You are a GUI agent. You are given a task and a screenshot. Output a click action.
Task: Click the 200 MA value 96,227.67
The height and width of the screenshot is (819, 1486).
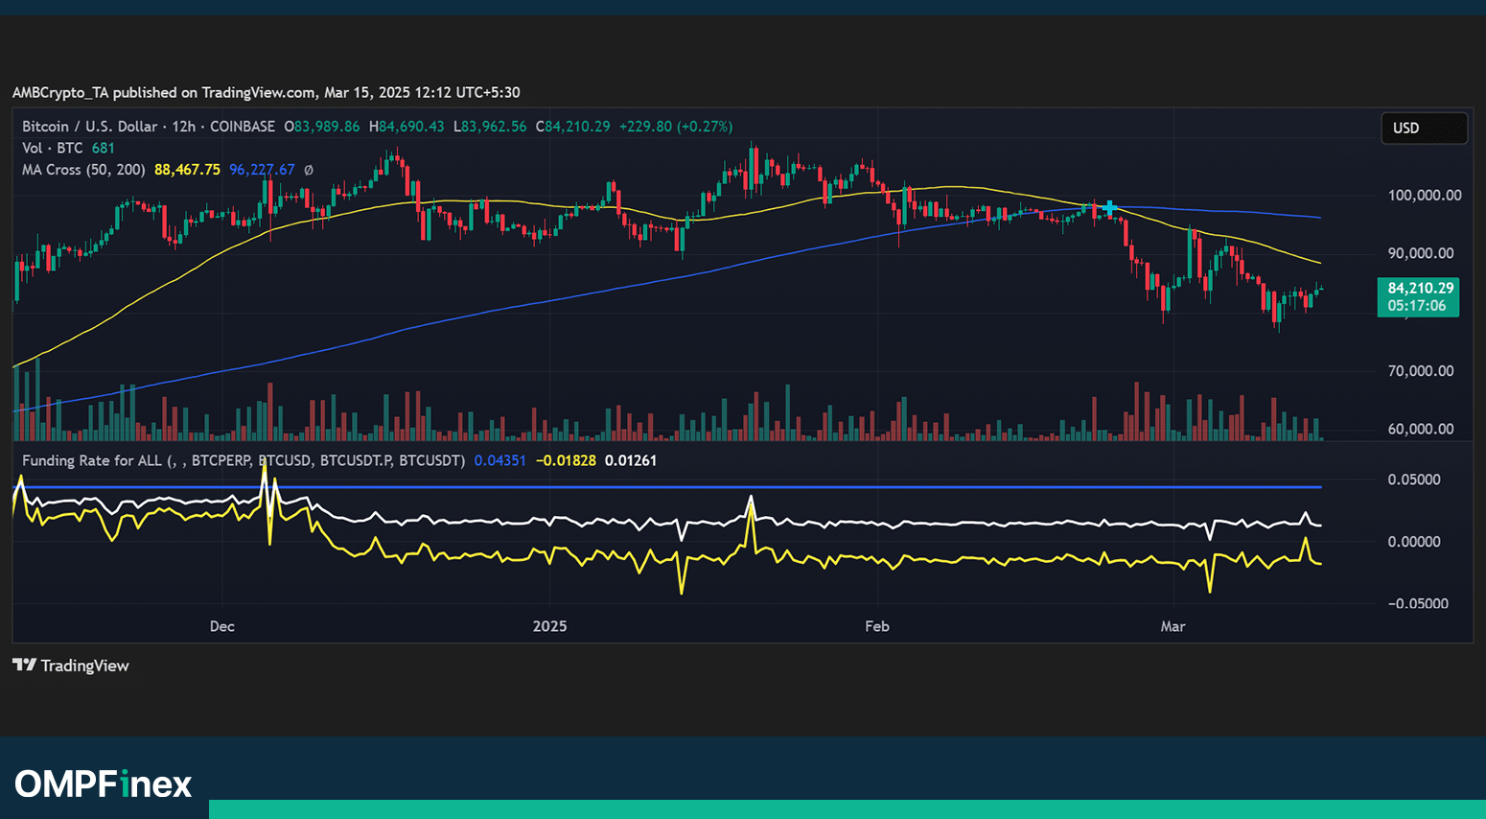click(x=262, y=170)
